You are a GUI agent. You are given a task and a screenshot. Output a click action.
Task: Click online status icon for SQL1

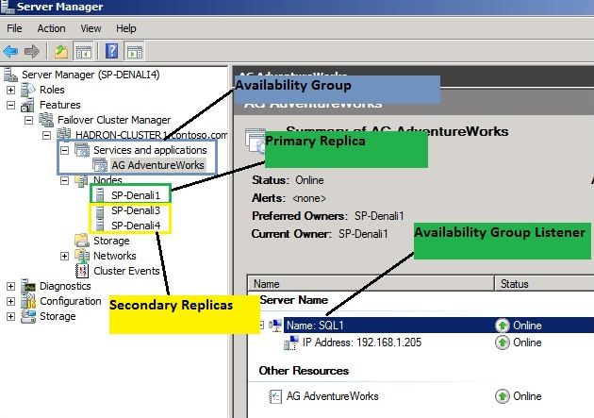pyautogui.click(x=503, y=326)
